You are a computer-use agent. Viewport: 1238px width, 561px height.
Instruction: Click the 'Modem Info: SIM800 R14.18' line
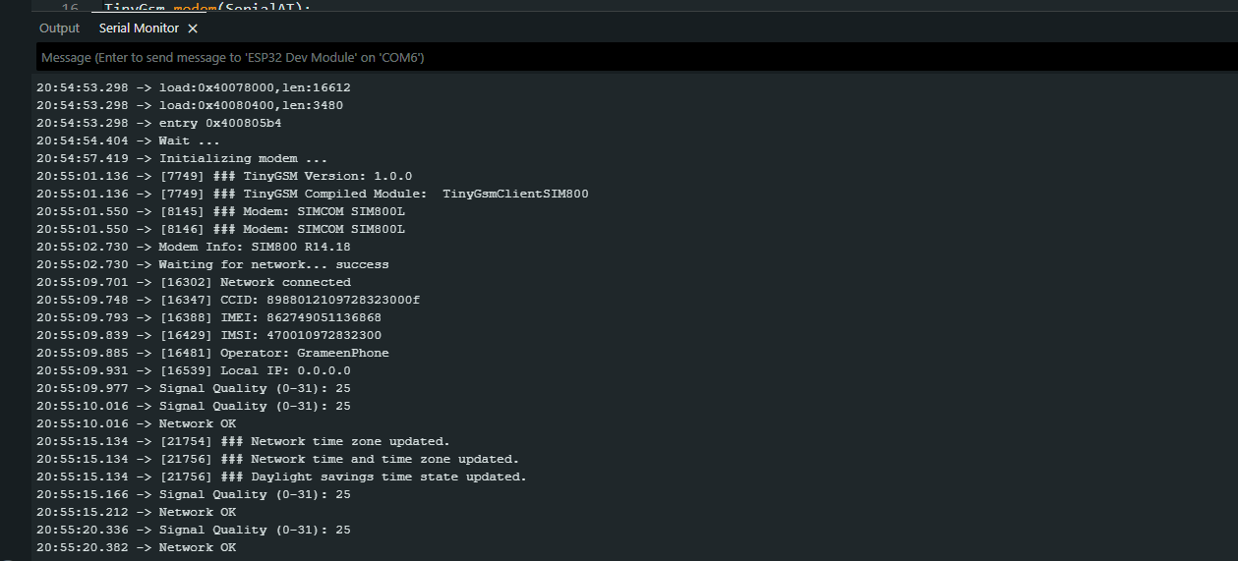point(255,247)
